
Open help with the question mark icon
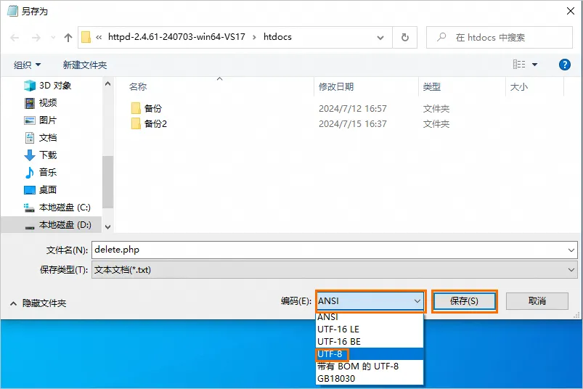point(564,65)
